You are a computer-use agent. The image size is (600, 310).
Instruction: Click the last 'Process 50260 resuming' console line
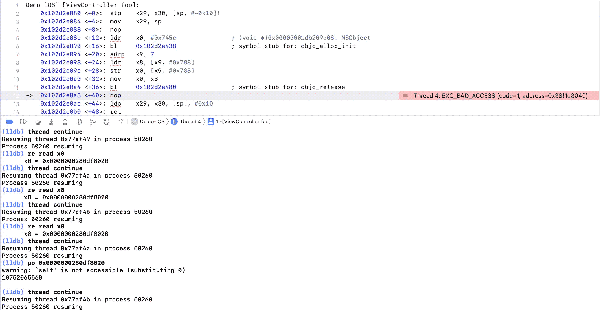[x=42, y=307]
